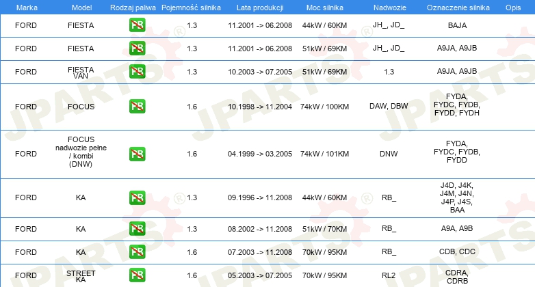535x287 pixels.
Task: Select the FIESTA VAN model cell
Action: pyautogui.click(x=81, y=72)
